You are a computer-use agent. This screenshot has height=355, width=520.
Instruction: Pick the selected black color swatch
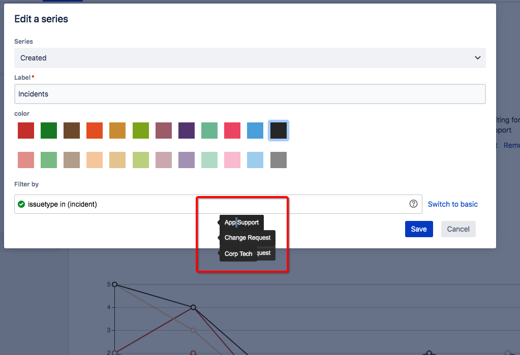pyautogui.click(x=279, y=131)
